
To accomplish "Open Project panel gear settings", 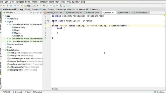I will coord(37,13).
